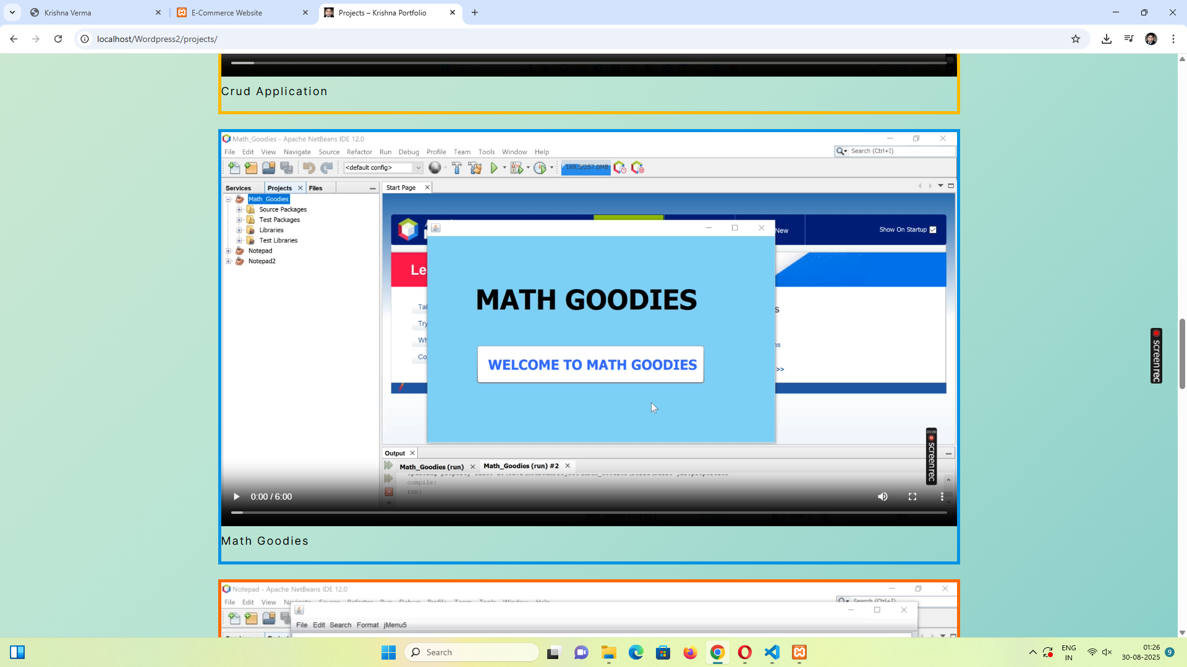Bookmark this page with the star
1187x667 pixels.
coord(1076,39)
